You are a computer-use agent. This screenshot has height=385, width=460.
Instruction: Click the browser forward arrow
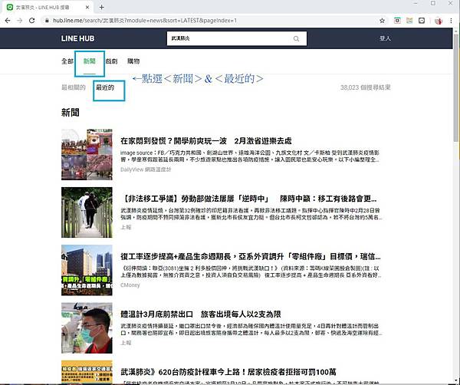(20, 21)
